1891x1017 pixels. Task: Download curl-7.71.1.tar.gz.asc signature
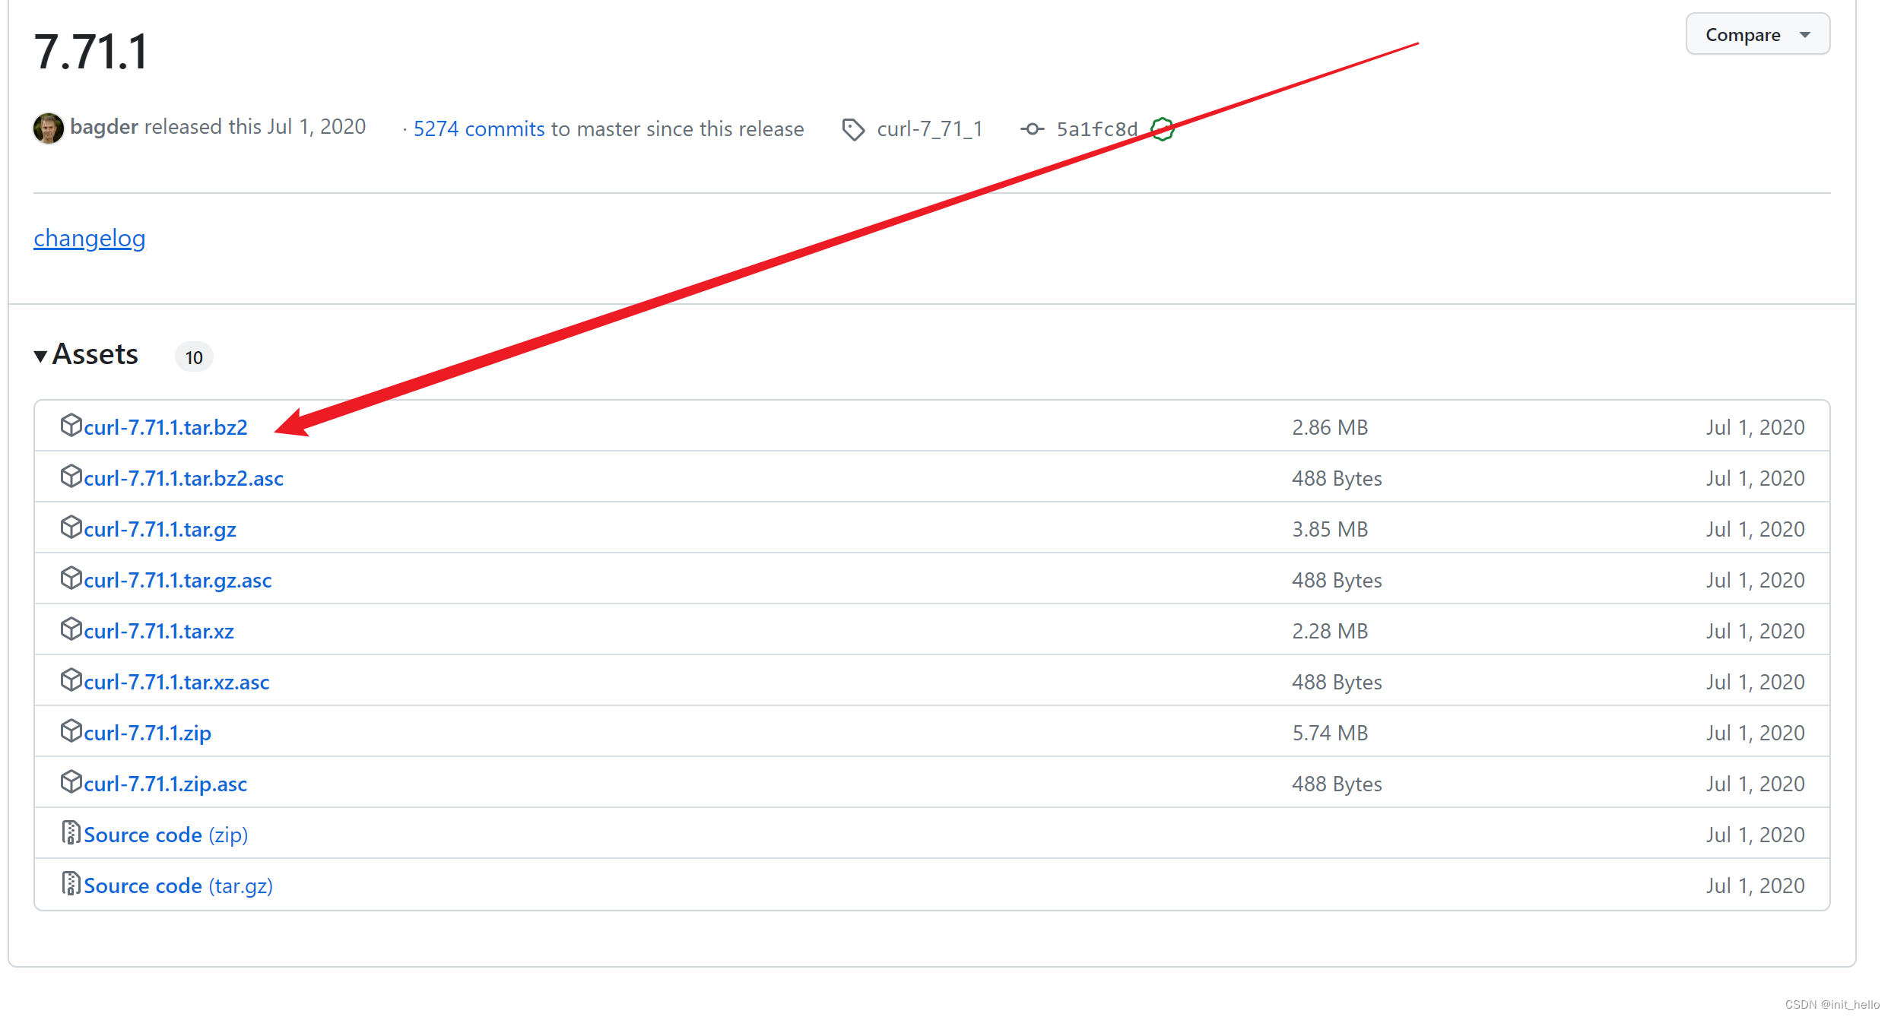pyautogui.click(x=177, y=580)
